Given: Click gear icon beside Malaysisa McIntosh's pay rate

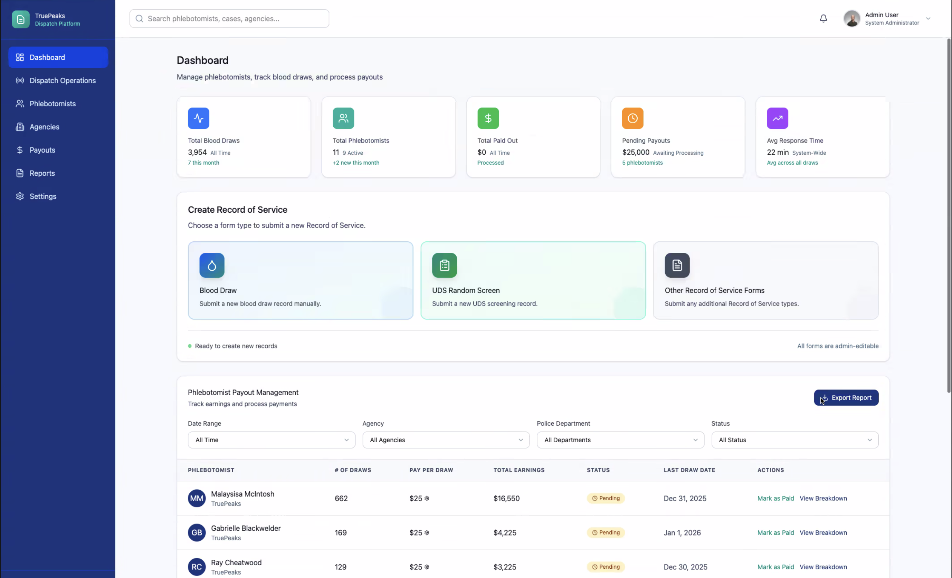Looking at the screenshot, I should tap(427, 499).
